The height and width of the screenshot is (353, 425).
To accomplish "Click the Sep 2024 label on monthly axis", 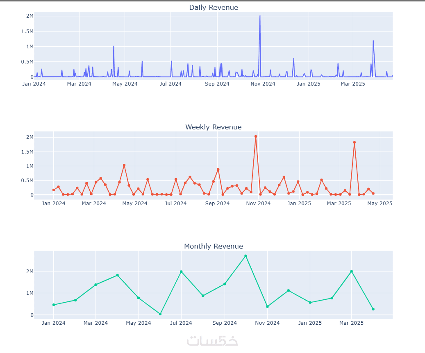I will [x=225, y=323].
